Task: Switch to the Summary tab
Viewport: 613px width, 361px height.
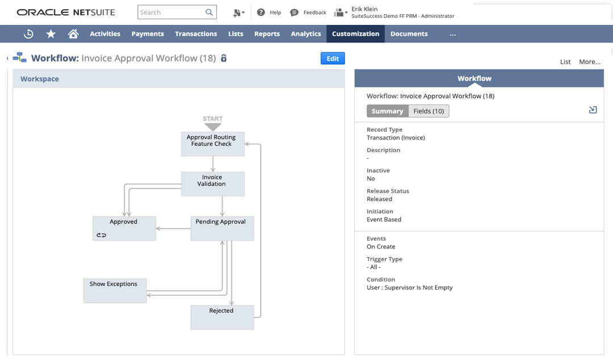Action: click(x=388, y=111)
